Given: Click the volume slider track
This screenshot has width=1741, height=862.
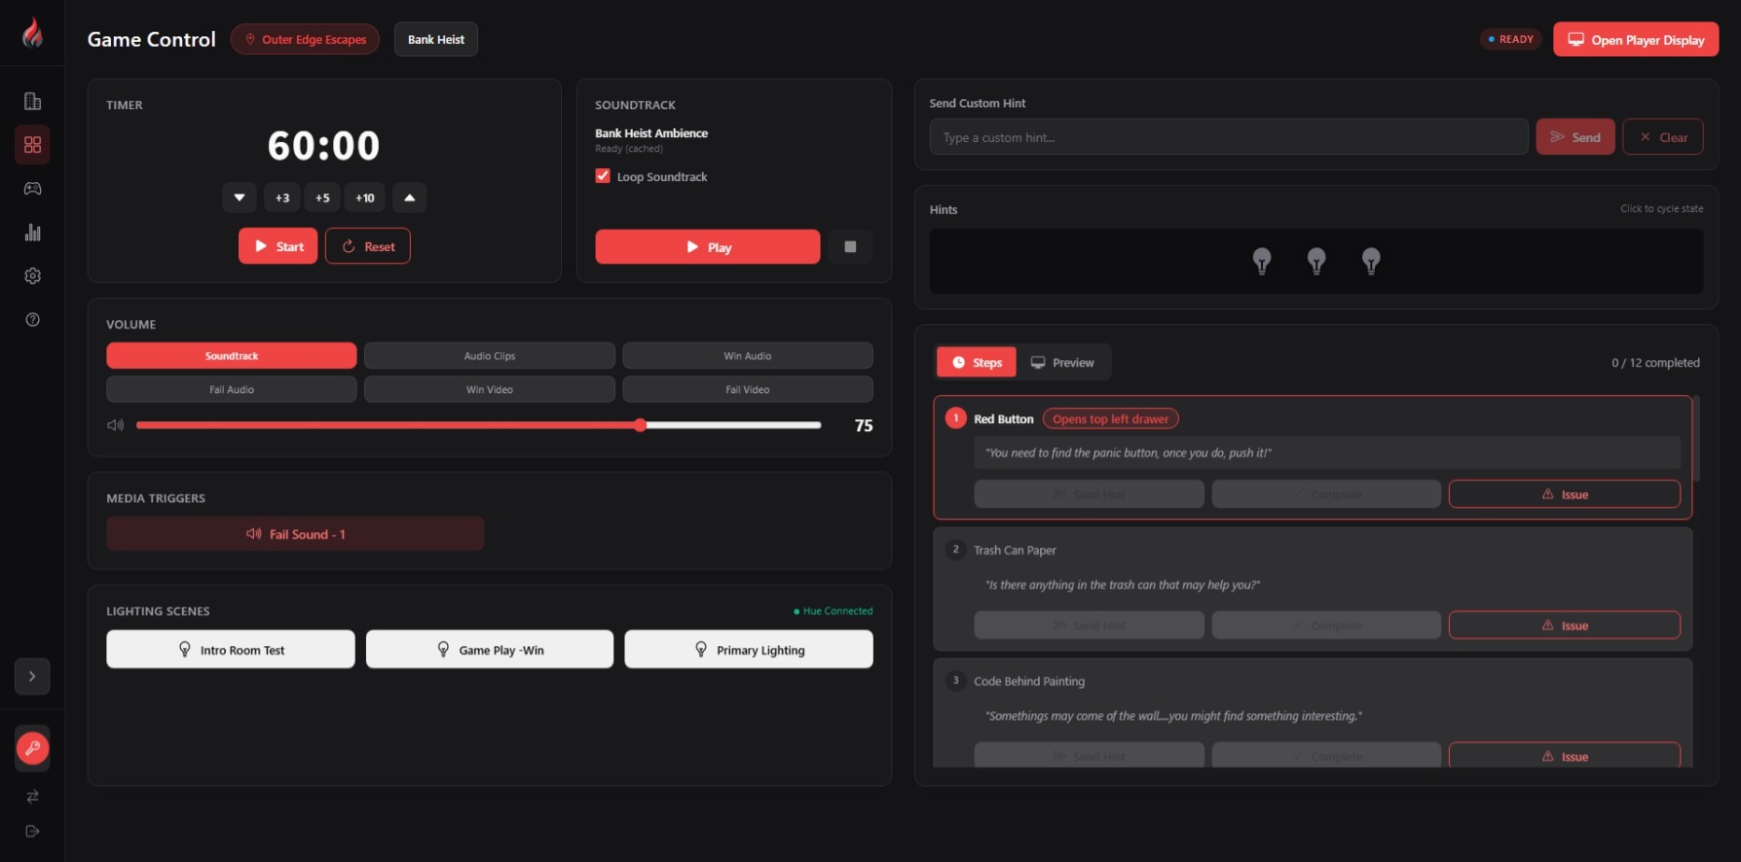Looking at the screenshot, I should [x=479, y=425].
